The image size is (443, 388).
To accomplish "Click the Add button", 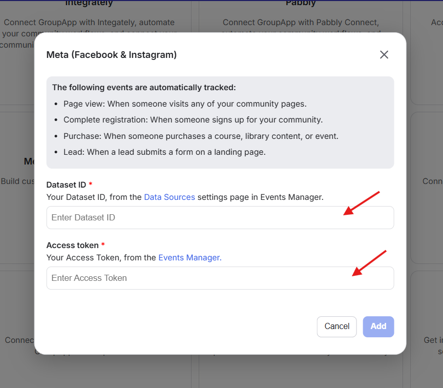I will pyautogui.click(x=378, y=326).
